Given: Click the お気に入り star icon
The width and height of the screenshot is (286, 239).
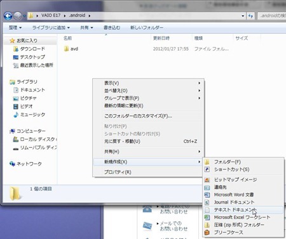Looking at the screenshot, I should [12, 41].
